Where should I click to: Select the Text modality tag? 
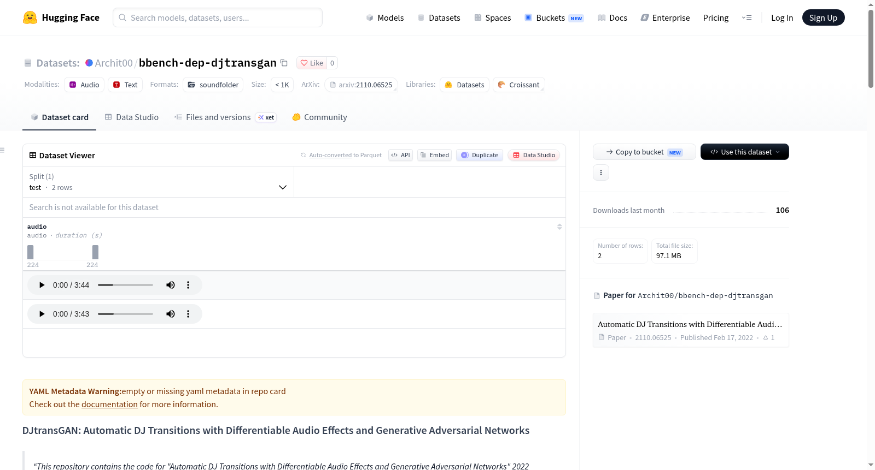coord(125,85)
